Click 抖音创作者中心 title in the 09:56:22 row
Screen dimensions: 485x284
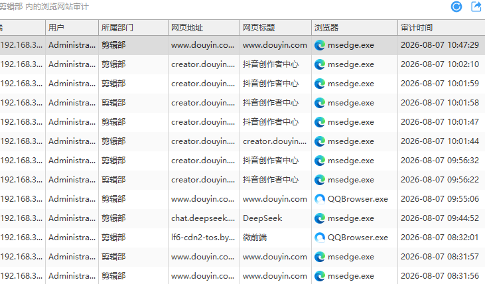point(271,179)
